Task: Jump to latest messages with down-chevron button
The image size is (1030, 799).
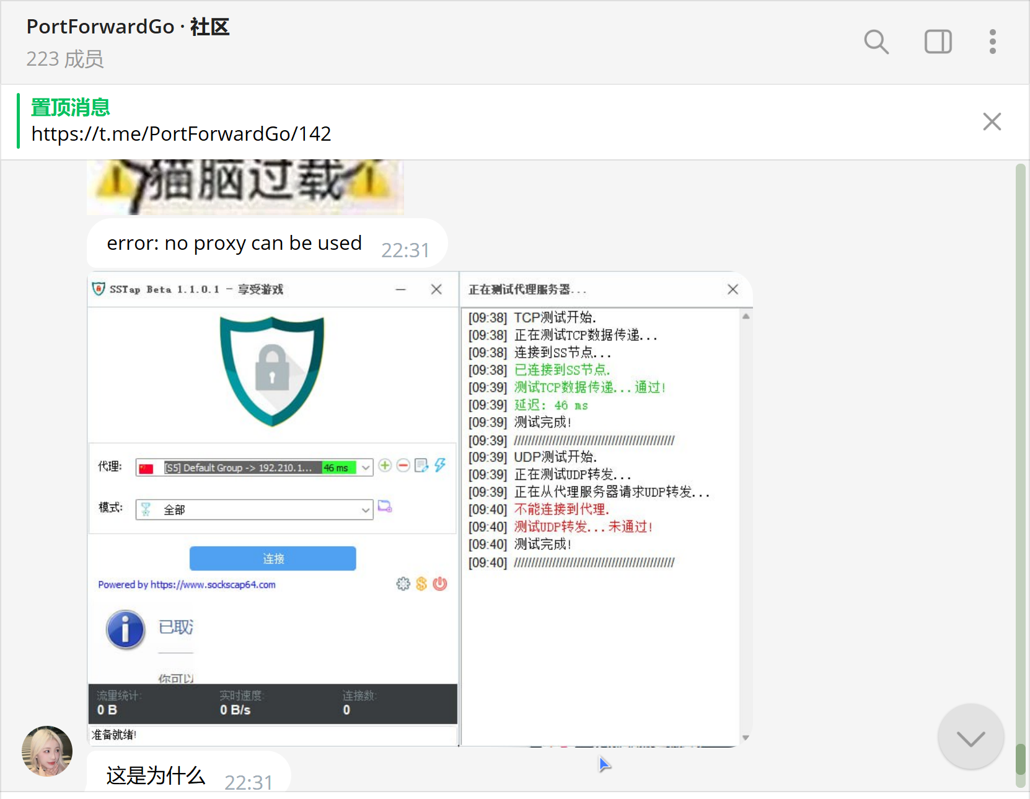Action: click(970, 737)
